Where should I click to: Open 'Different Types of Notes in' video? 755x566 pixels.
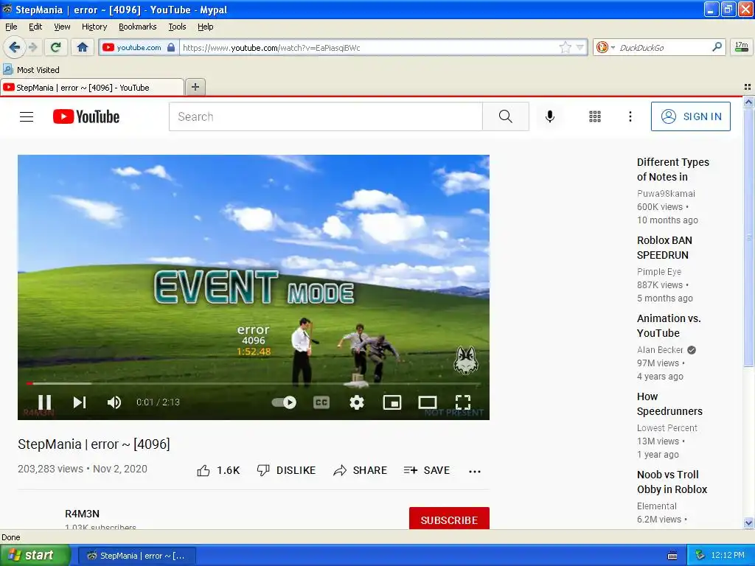tap(672, 170)
